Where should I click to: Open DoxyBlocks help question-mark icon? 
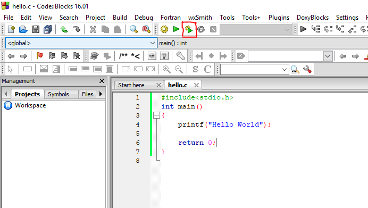(x=164, y=56)
